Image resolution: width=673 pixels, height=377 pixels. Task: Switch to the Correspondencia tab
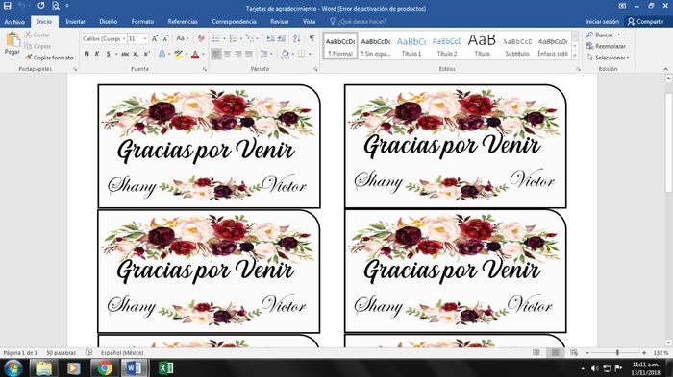click(234, 21)
